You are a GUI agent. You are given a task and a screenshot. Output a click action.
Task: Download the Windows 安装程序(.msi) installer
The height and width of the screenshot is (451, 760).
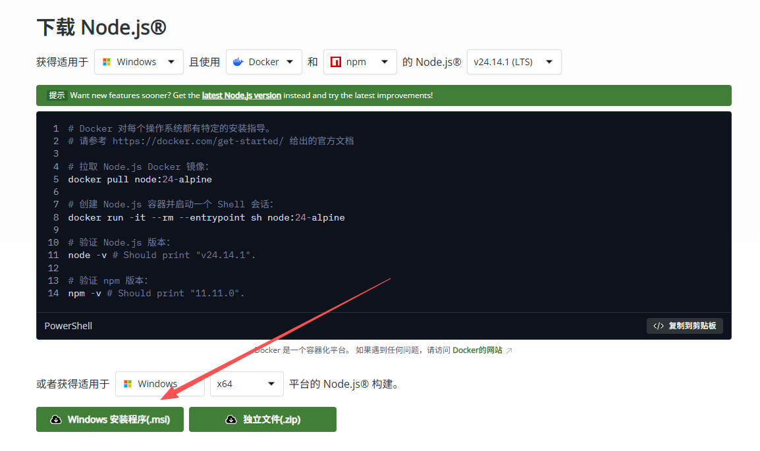click(110, 419)
